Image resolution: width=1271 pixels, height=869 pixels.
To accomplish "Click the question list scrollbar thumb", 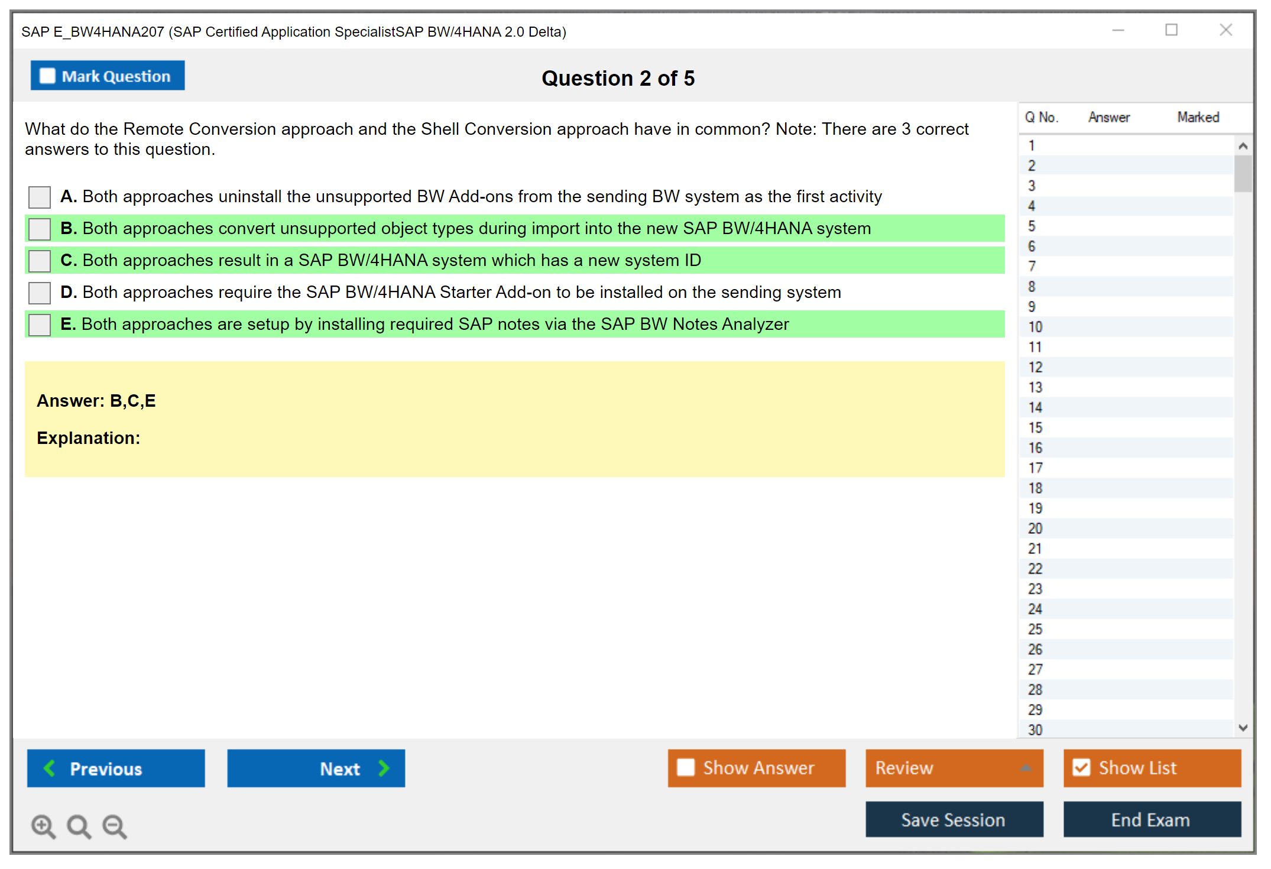I will pos(1243,174).
